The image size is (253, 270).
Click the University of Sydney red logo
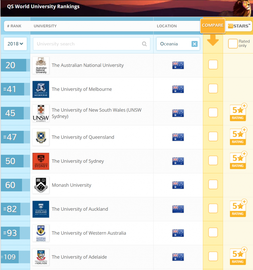(41, 161)
